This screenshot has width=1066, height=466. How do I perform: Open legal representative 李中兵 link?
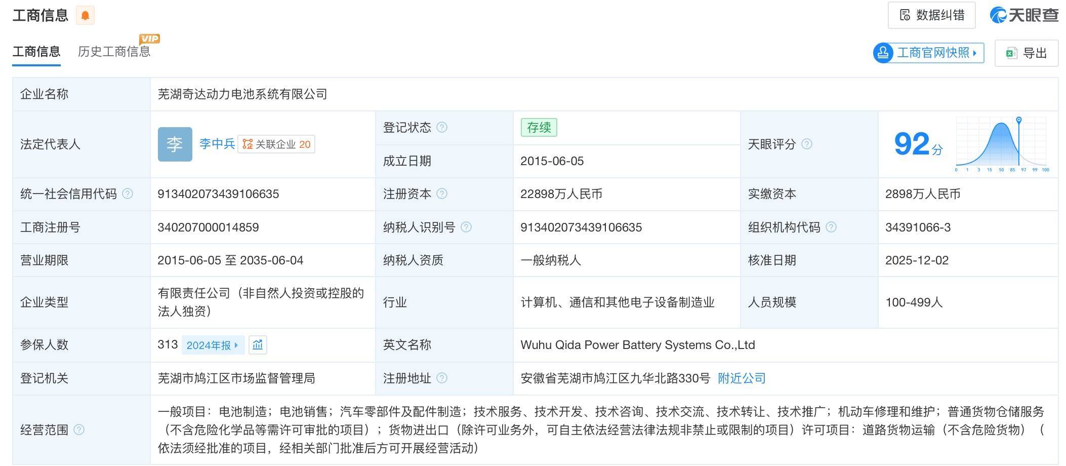coord(217,144)
